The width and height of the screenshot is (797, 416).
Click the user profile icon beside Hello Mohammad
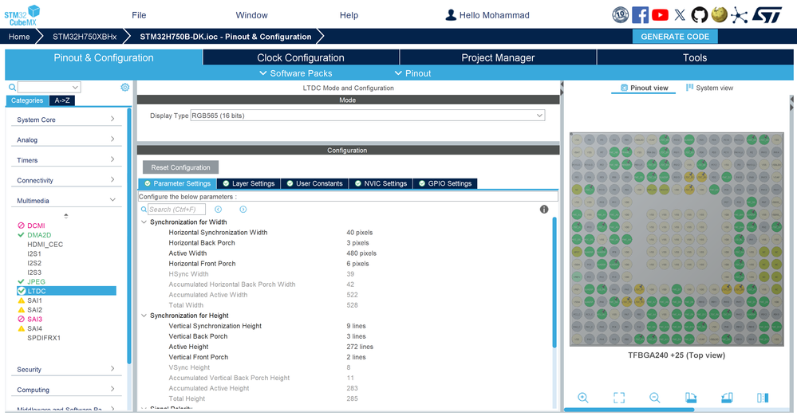pos(450,15)
